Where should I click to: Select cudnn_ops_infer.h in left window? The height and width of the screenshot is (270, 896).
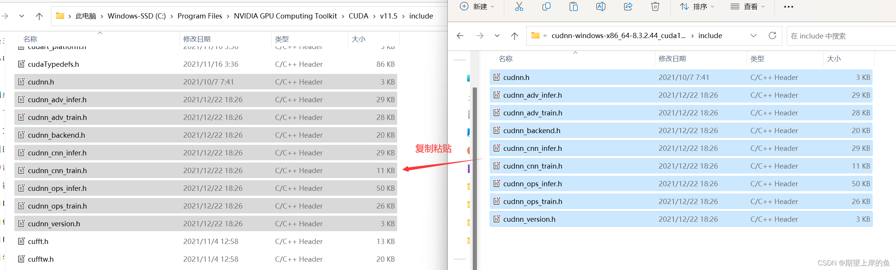[x=206, y=189]
